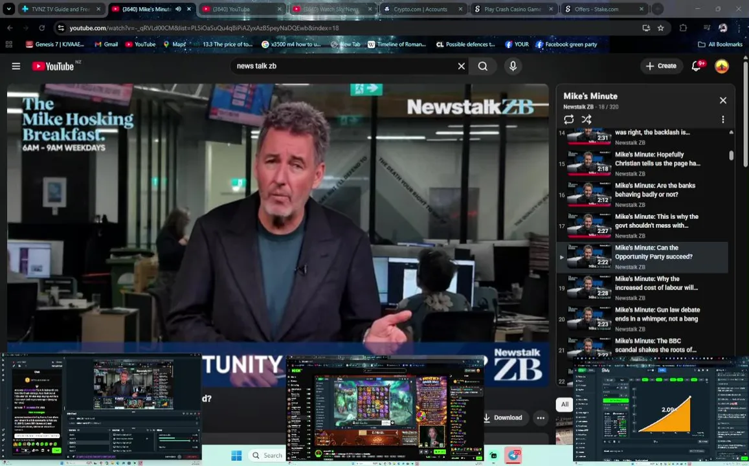The width and height of the screenshot is (749, 466).
Task: Click the playlist panel scrollbar thumb
Action: point(731,155)
